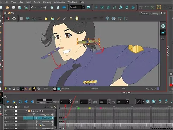
Task: Open the Scene menu
Action: pyautogui.click(x=37, y=2)
